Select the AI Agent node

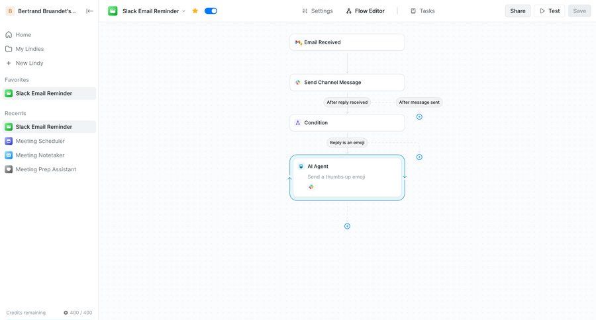click(x=347, y=178)
